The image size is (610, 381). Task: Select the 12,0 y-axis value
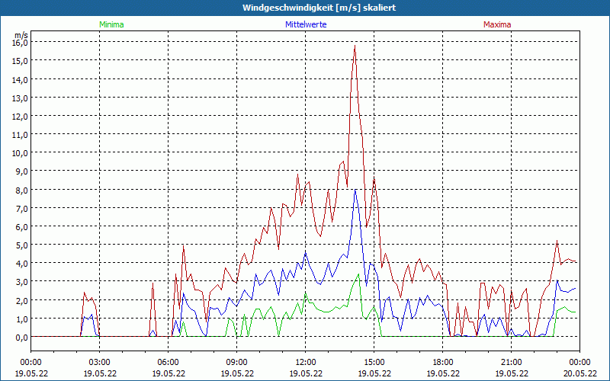point(20,117)
